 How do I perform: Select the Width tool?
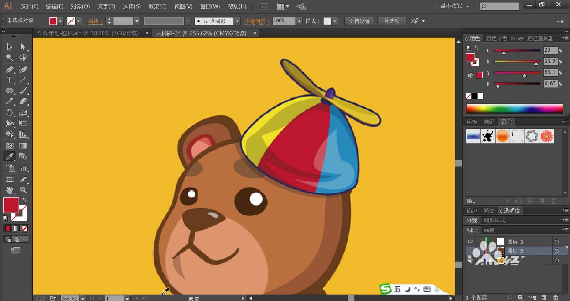pos(10,123)
